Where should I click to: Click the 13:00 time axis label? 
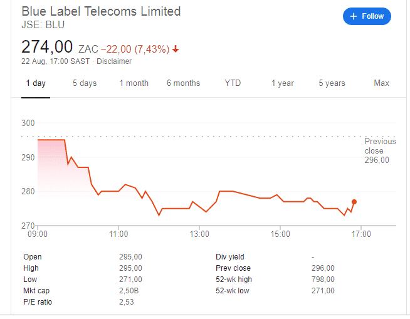[199, 234]
